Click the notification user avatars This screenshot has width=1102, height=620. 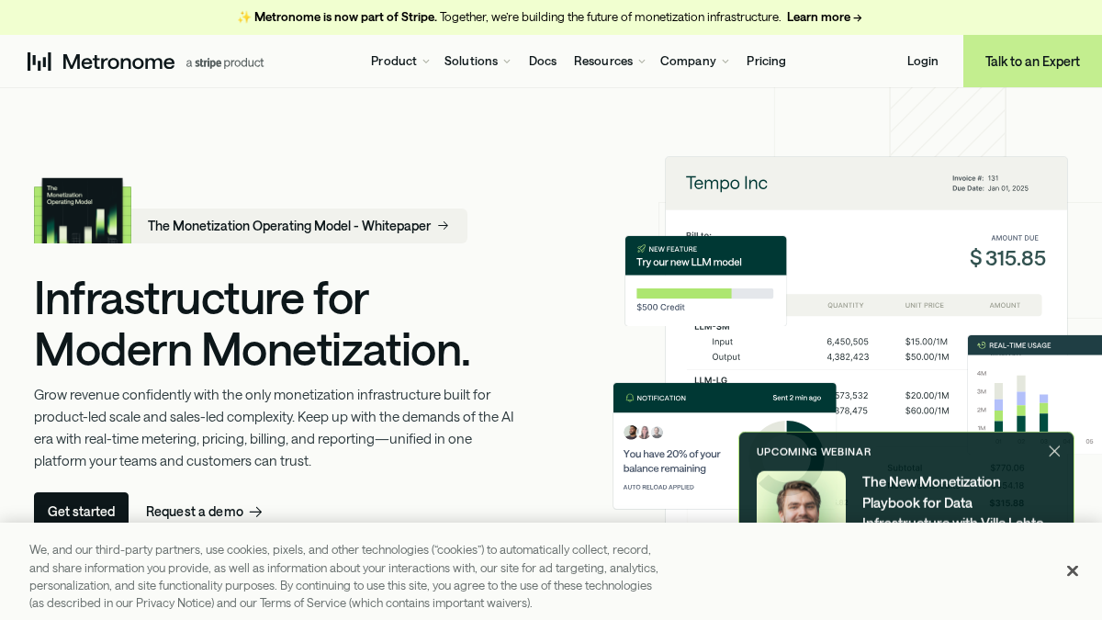point(643,433)
